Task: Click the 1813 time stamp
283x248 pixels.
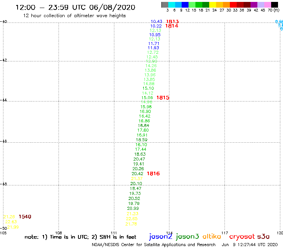Action: click(x=172, y=22)
